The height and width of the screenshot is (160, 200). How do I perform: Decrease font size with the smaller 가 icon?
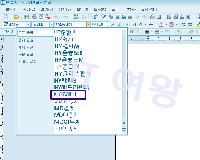pyautogui.click(x=113, y=24)
